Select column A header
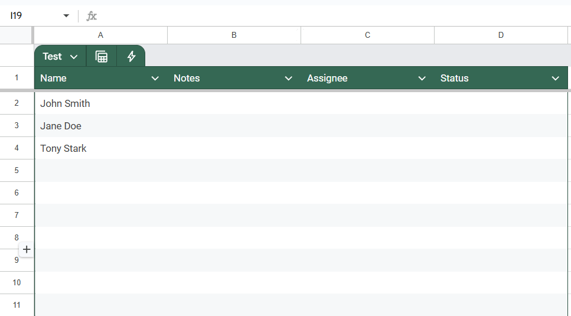 click(x=100, y=35)
